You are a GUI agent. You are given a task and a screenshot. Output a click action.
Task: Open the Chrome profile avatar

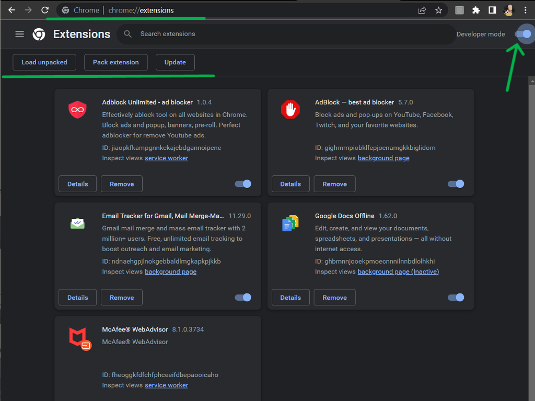click(x=508, y=10)
